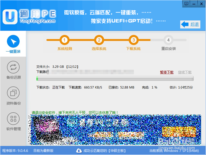Screen dimensions: 206x155
Task: Click the cloud download icon in status bar
Action: click(x=79, y=150)
